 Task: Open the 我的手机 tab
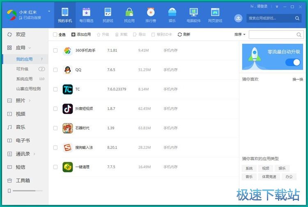[65, 15]
